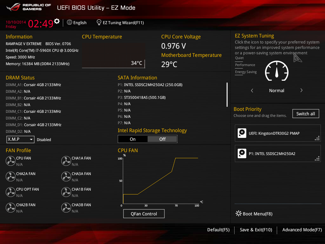Click the SATA Information scrollbar
Screen dimensions: 325x244
click(x=227, y=95)
